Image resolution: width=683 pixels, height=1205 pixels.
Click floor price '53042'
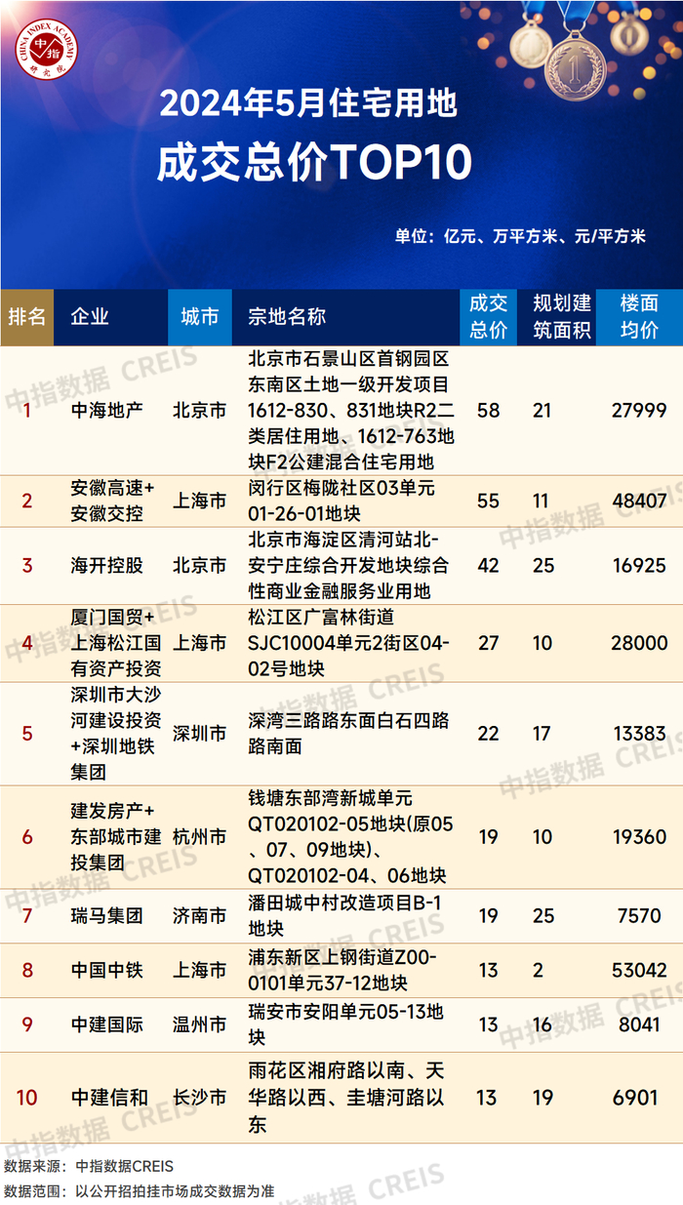[639, 971]
